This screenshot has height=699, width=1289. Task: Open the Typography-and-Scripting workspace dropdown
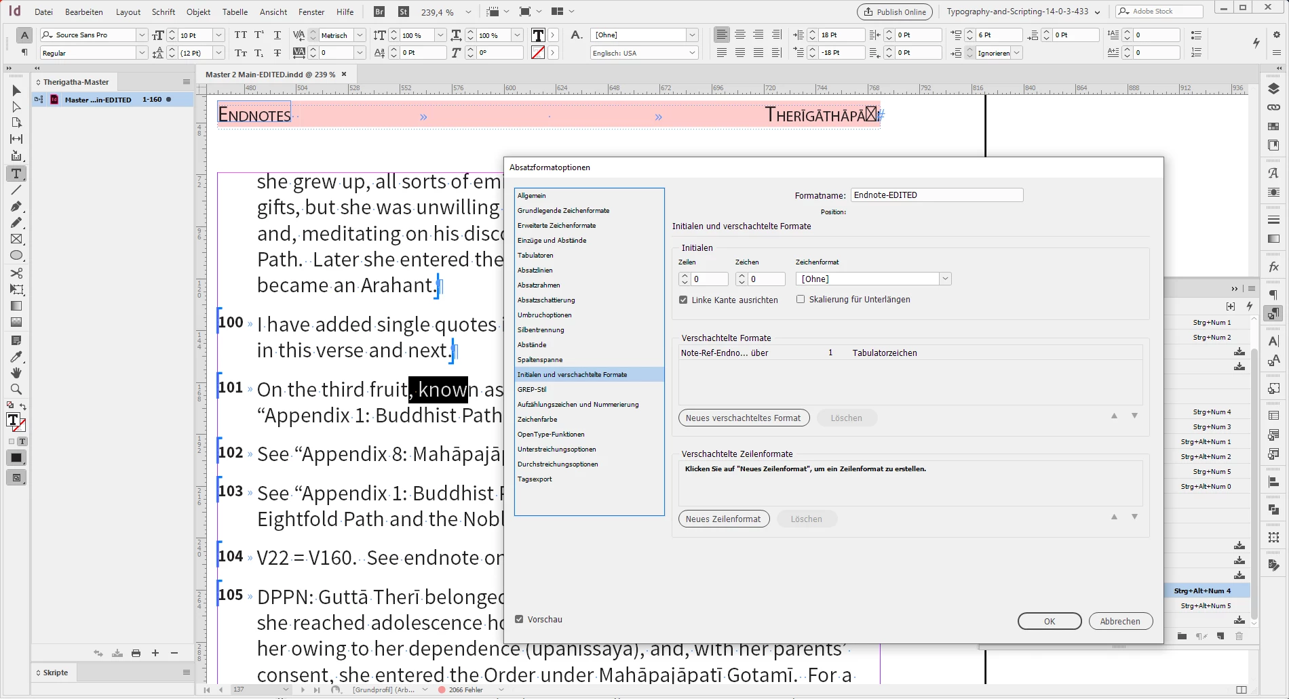click(x=1023, y=12)
